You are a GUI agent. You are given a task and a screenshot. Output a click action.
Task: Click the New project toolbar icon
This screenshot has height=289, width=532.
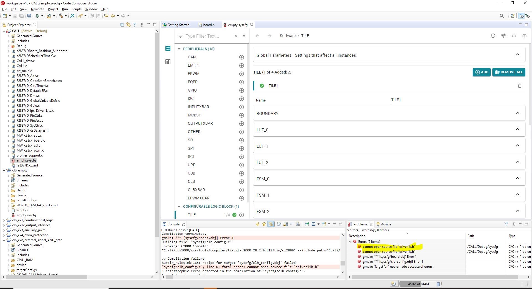pyautogui.click(x=5, y=16)
